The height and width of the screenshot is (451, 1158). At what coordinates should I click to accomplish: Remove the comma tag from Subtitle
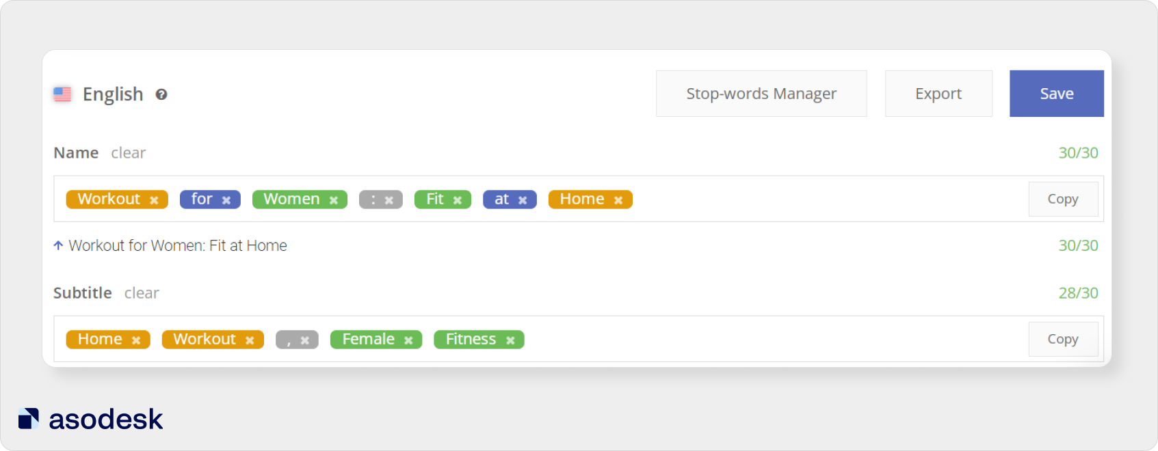(305, 340)
